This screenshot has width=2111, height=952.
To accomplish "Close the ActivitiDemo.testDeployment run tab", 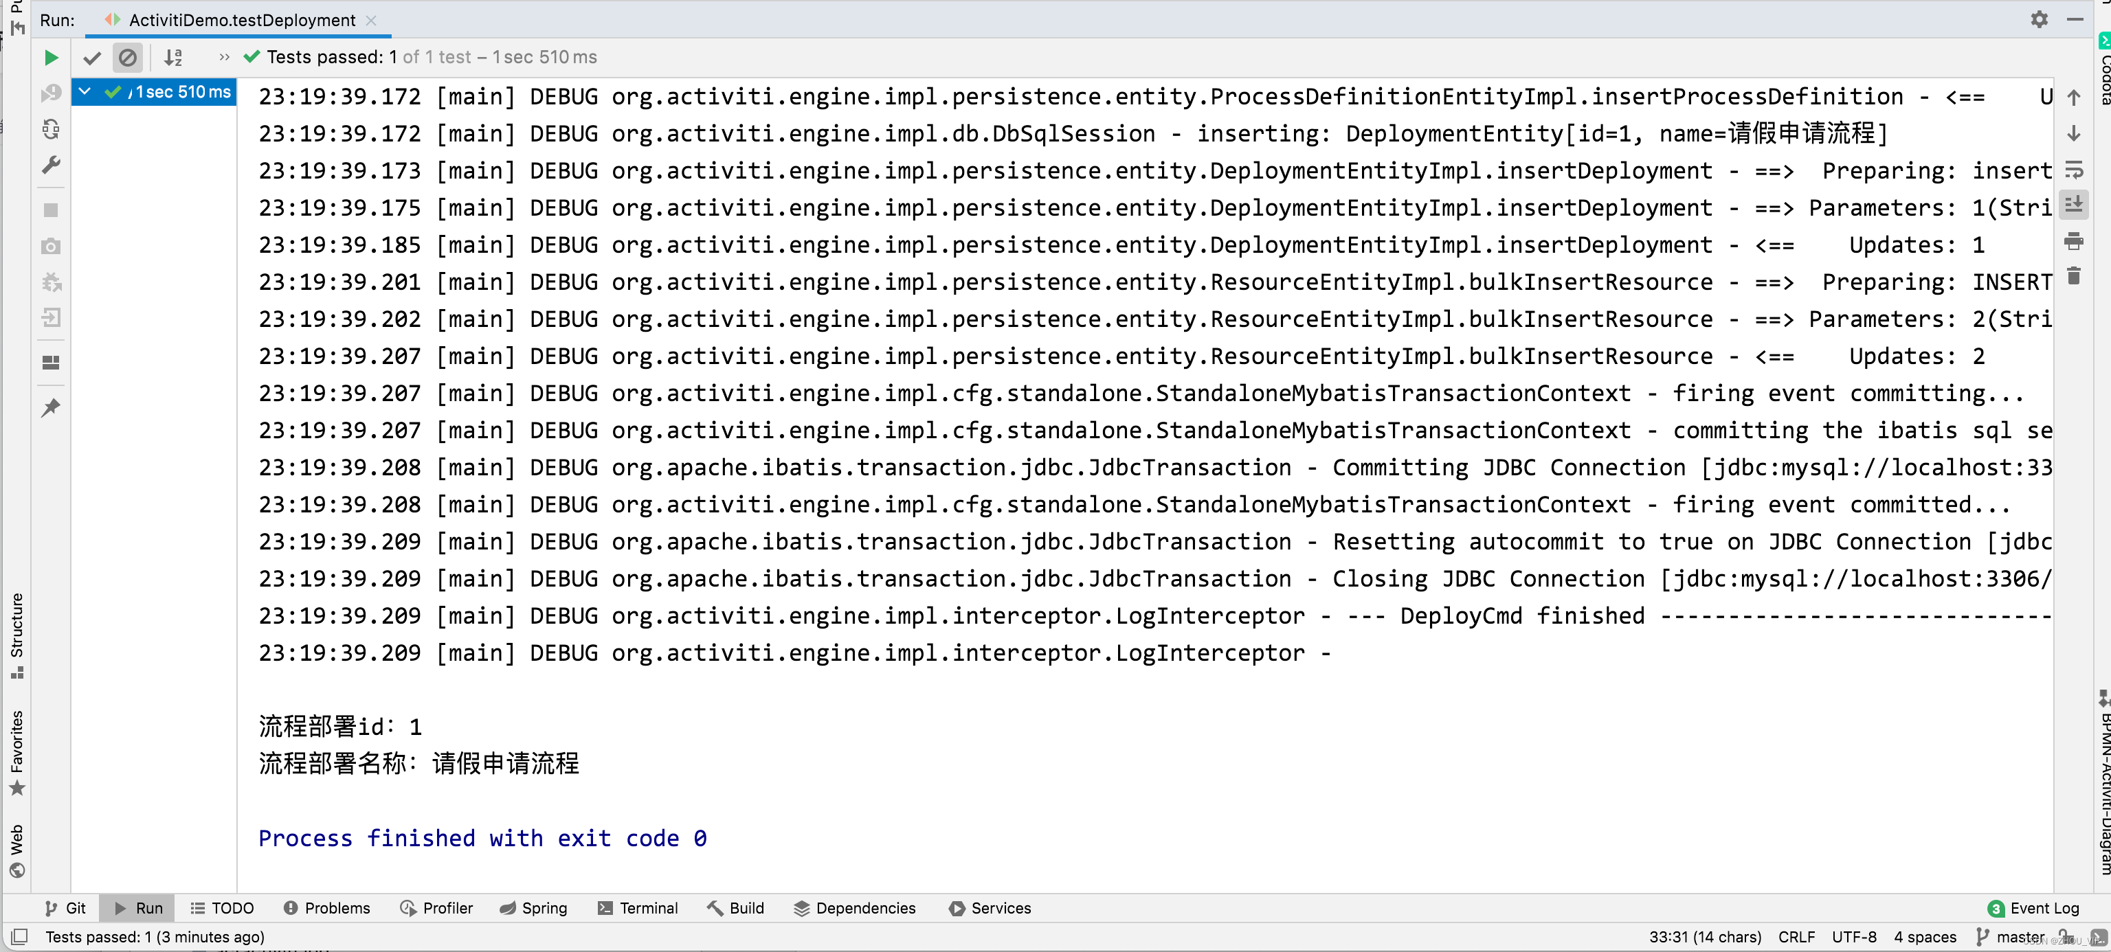I will pyautogui.click(x=371, y=21).
